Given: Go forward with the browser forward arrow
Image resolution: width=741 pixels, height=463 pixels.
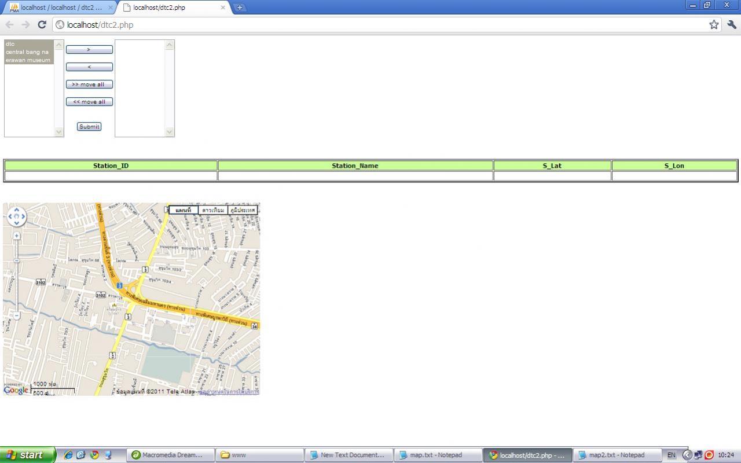Looking at the screenshot, I should coord(25,24).
